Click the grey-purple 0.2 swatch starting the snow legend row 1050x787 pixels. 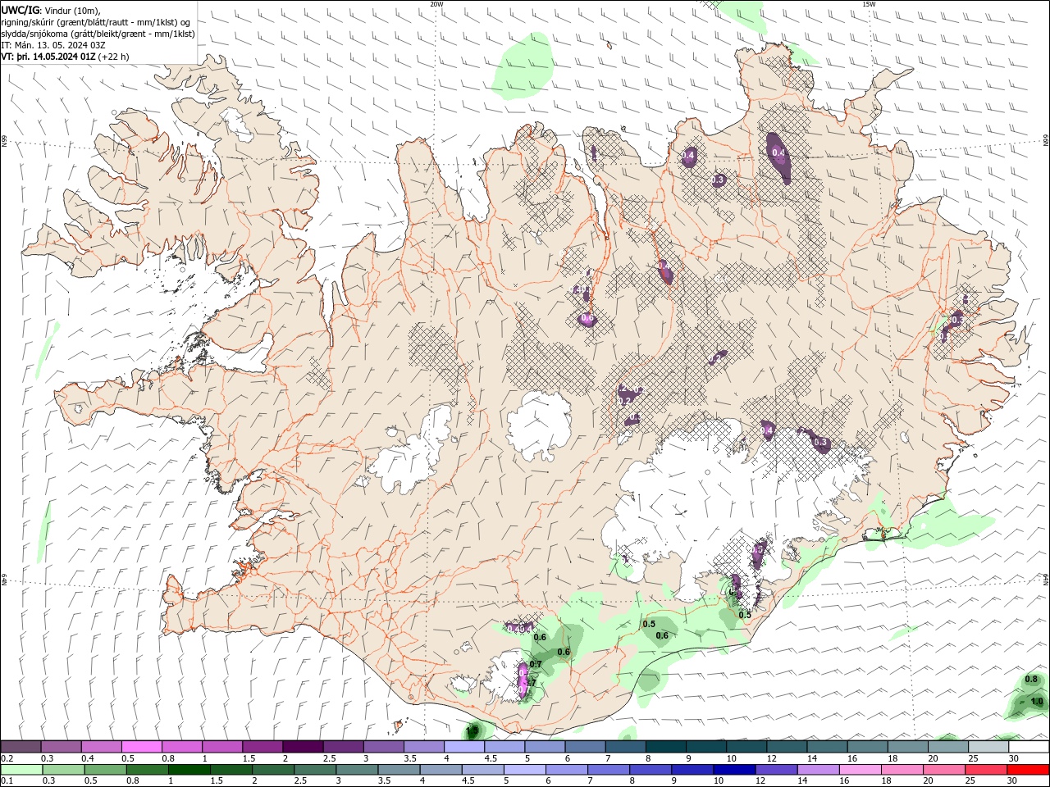pyautogui.click(x=21, y=747)
